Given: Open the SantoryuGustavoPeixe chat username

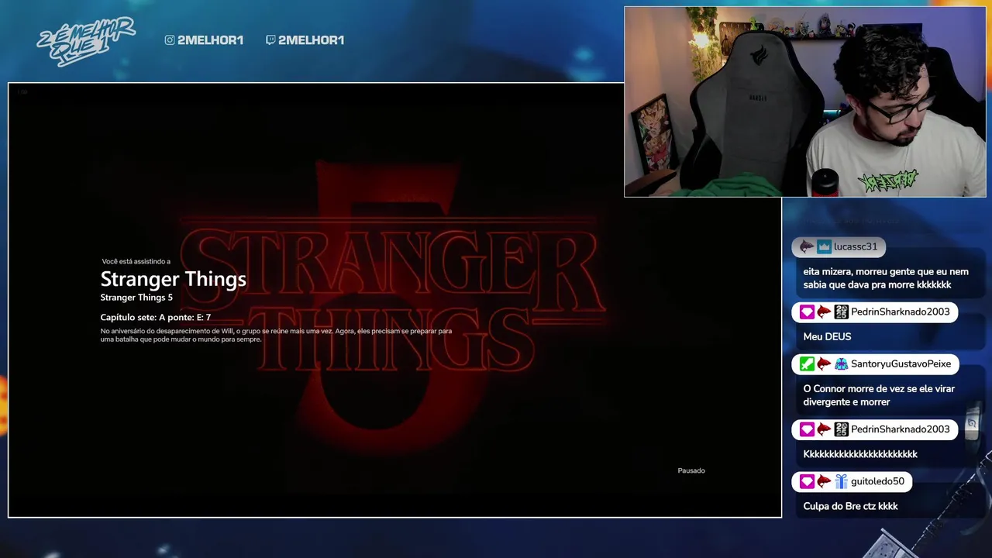Looking at the screenshot, I should 901,364.
